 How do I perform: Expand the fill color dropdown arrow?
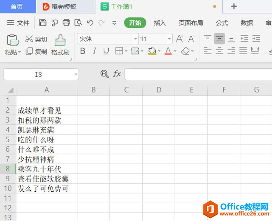[x=159, y=51]
